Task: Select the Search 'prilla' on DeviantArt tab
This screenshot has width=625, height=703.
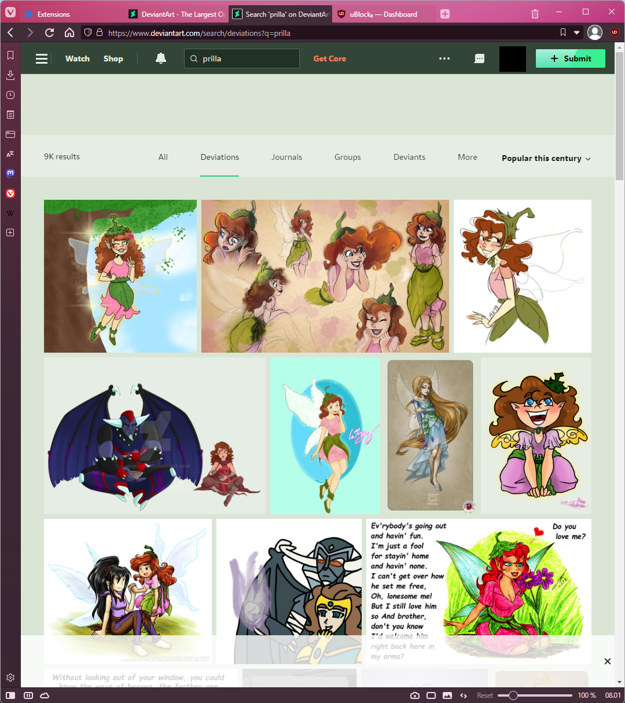Action: [x=280, y=14]
